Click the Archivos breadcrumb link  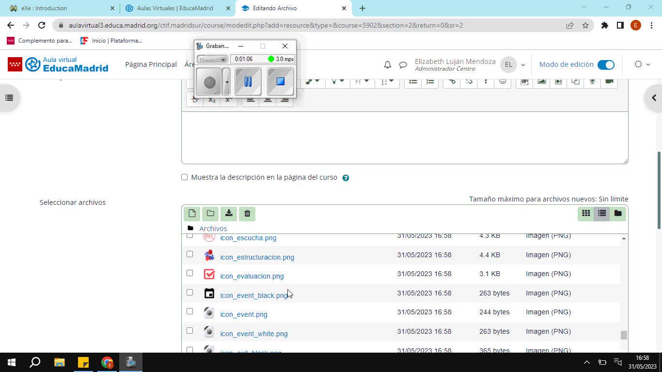pyautogui.click(x=213, y=228)
